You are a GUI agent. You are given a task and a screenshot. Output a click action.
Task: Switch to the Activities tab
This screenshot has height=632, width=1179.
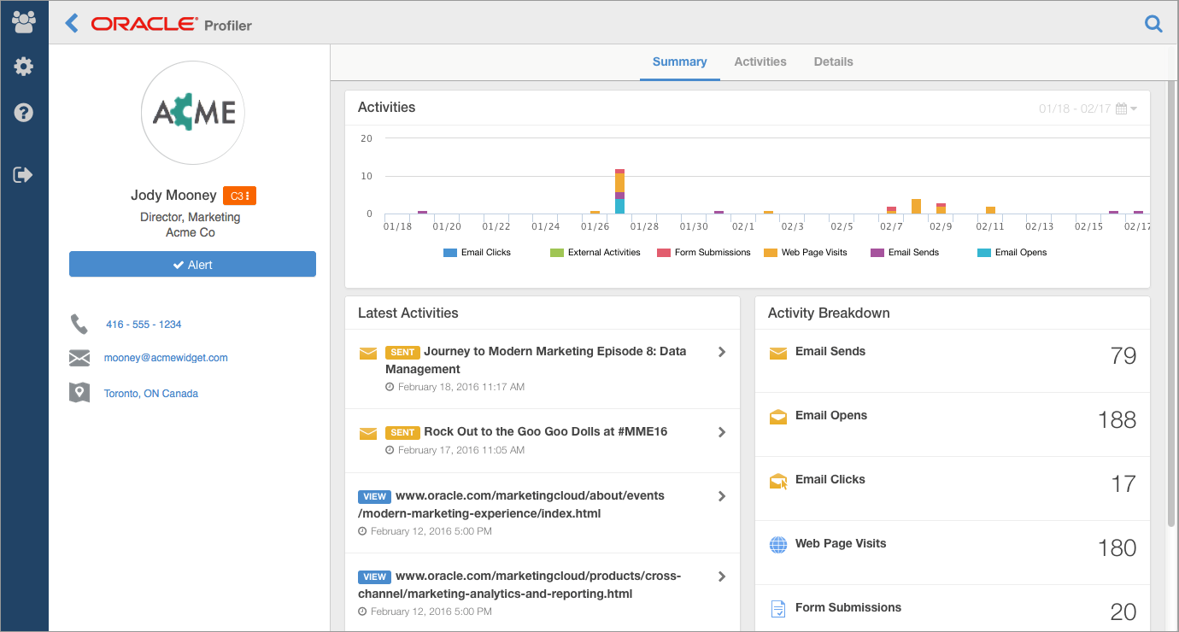(x=760, y=61)
